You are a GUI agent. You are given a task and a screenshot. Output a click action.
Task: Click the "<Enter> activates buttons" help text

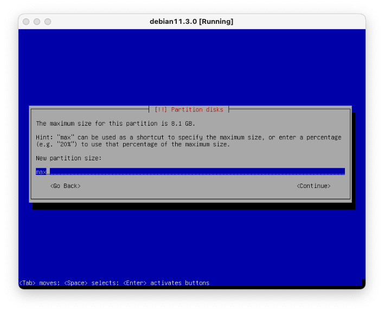[x=166, y=283]
